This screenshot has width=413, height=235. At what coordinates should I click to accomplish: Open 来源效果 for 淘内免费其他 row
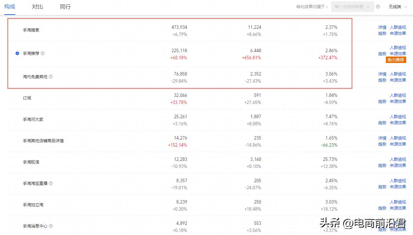pos(398,80)
